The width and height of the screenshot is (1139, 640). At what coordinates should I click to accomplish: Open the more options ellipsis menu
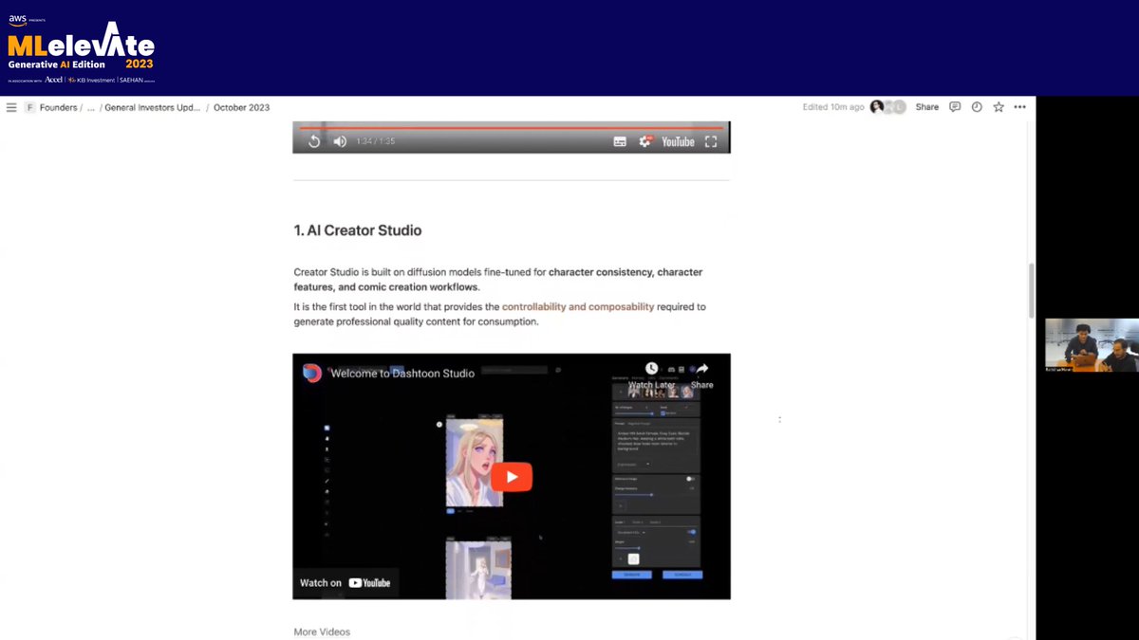click(x=1020, y=107)
